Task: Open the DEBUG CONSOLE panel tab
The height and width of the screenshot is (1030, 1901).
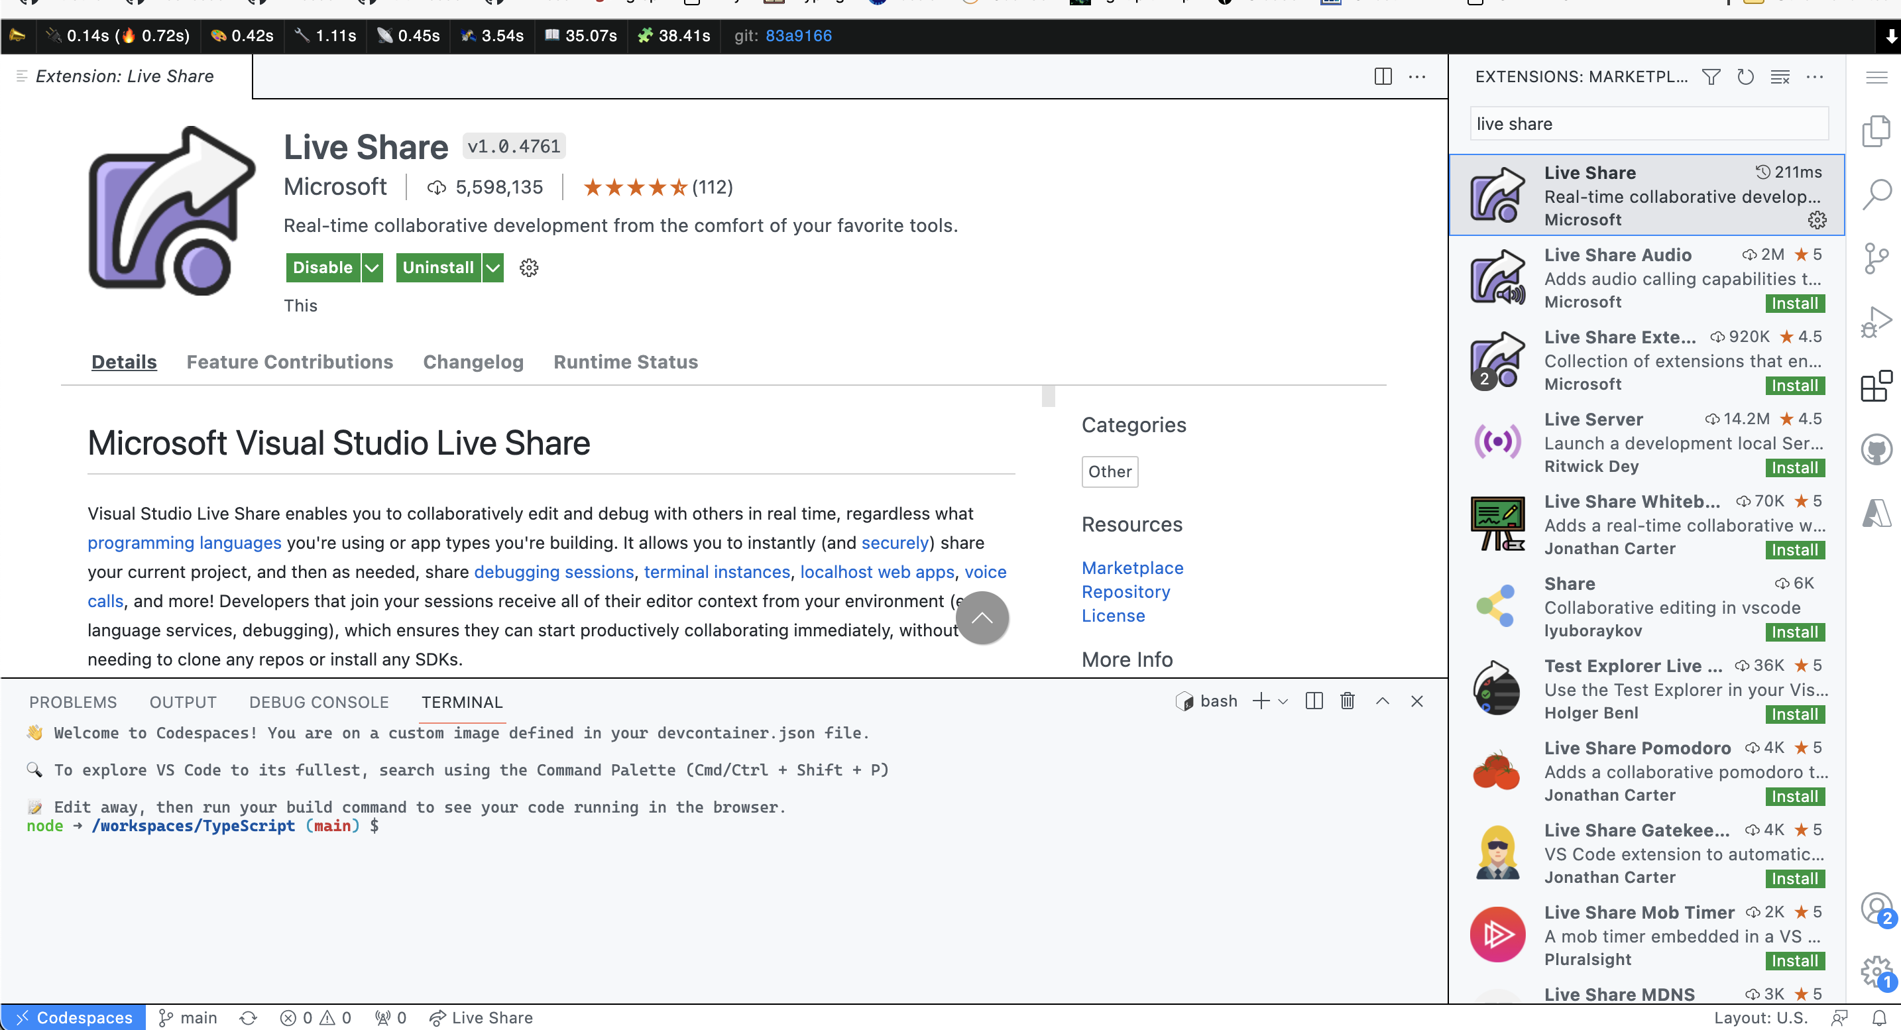Action: click(319, 702)
